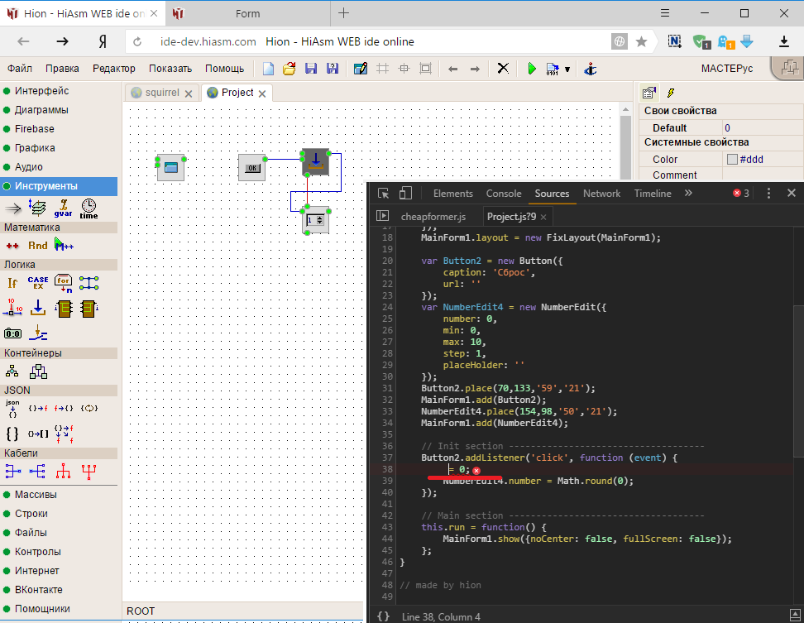804x623 pixels.
Task: Open dropdown arrow next to the compile icon
Action: point(567,69)
